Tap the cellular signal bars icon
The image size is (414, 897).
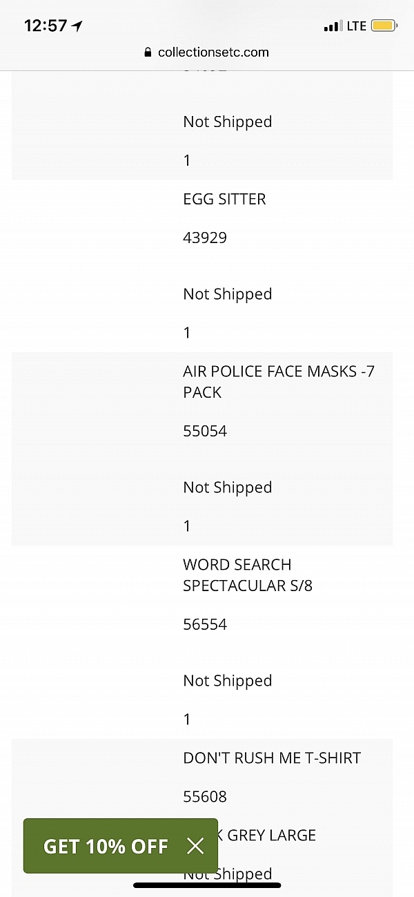pos(333,26)
